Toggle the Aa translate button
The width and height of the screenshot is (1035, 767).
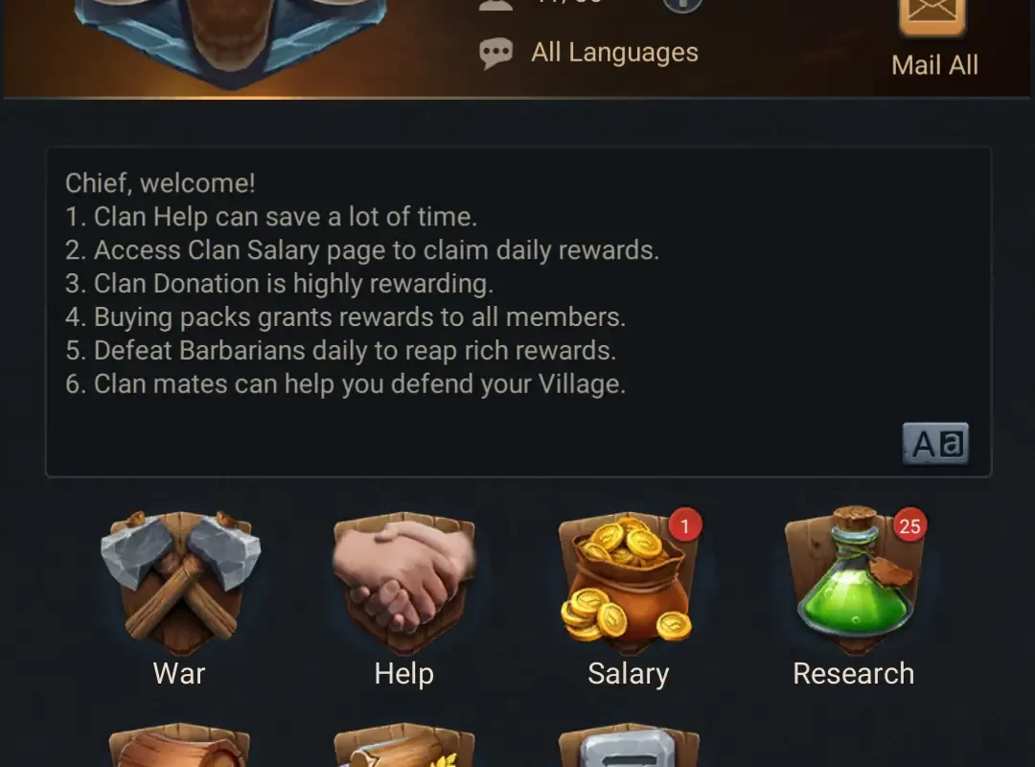[935, 443]
